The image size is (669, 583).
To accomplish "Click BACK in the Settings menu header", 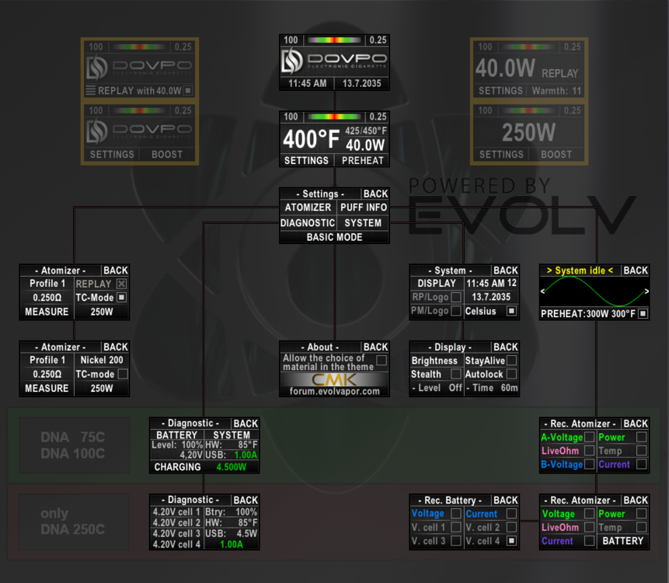I will pos(375,194).
